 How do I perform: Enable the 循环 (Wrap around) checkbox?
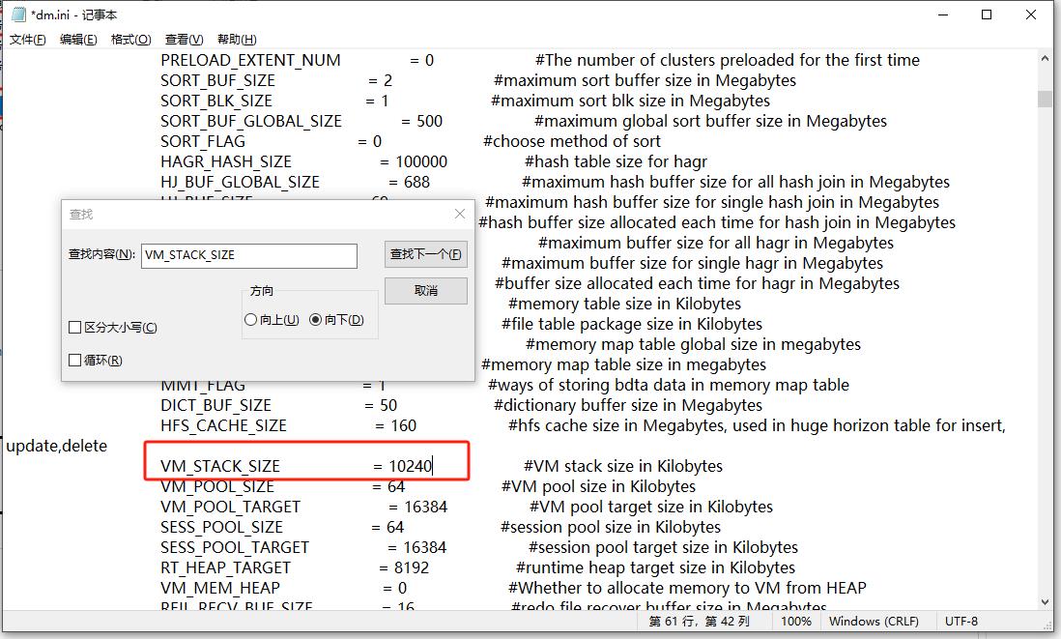(74, 359)
